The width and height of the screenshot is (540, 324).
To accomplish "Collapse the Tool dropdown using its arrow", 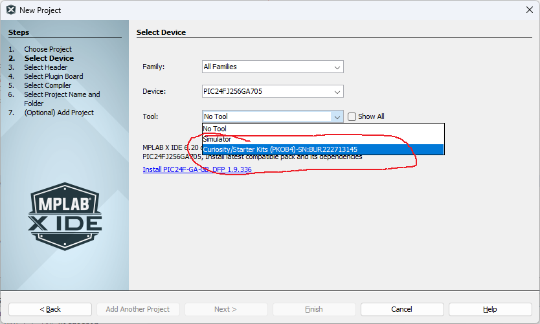I will pos(337,116).
